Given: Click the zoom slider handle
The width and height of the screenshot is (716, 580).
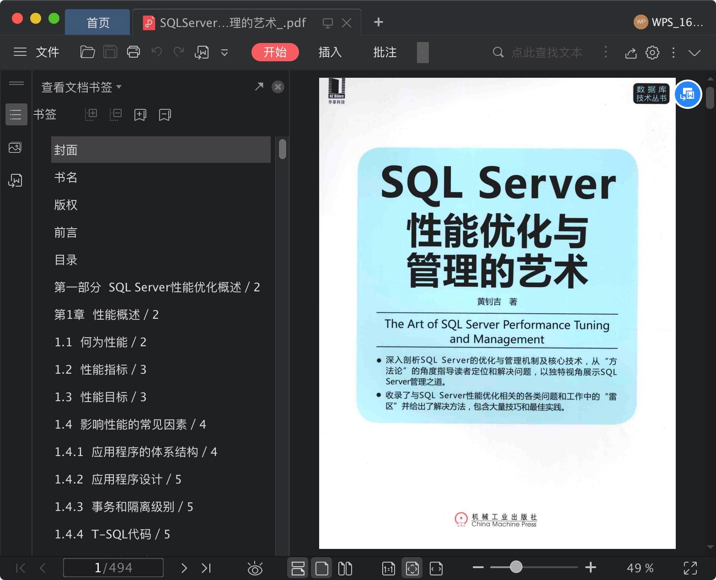Looking at the screenshot, I should 516,567.
